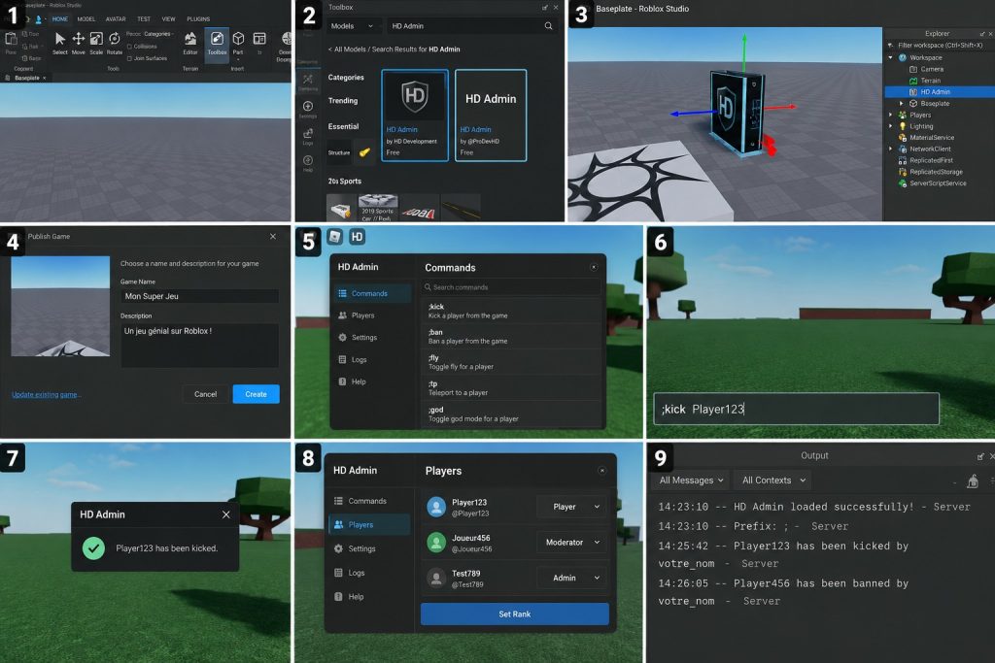Click the HD icon in the game topbar
This screenshot has width=995, height=663.
coord(358,237)
